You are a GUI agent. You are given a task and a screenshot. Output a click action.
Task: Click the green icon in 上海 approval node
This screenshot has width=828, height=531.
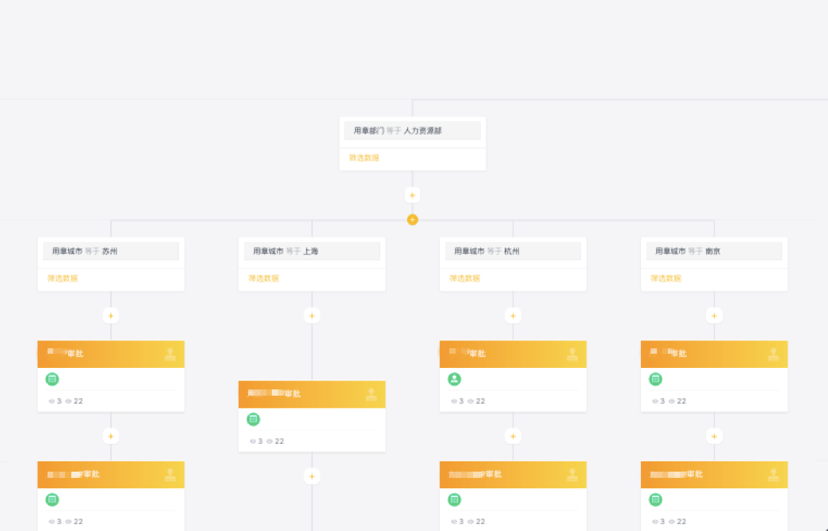point(254,419)
